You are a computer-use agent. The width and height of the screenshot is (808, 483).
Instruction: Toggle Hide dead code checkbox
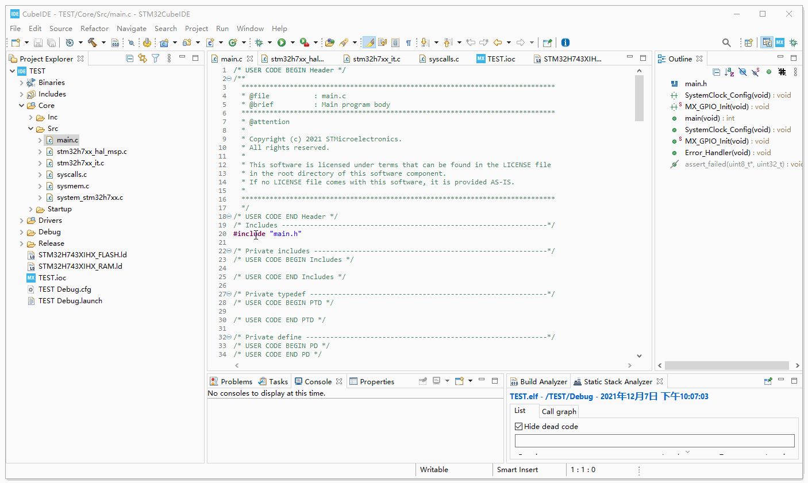coord(519,426)
